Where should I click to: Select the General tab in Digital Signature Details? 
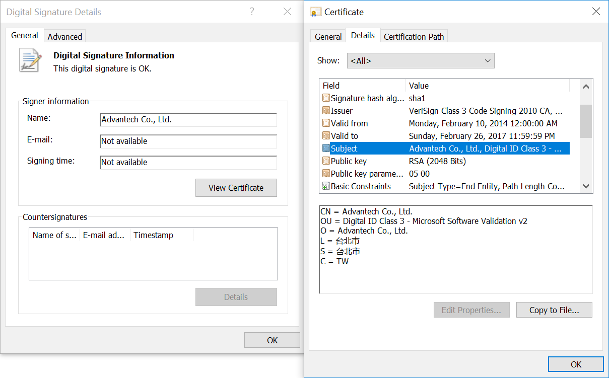25,35
